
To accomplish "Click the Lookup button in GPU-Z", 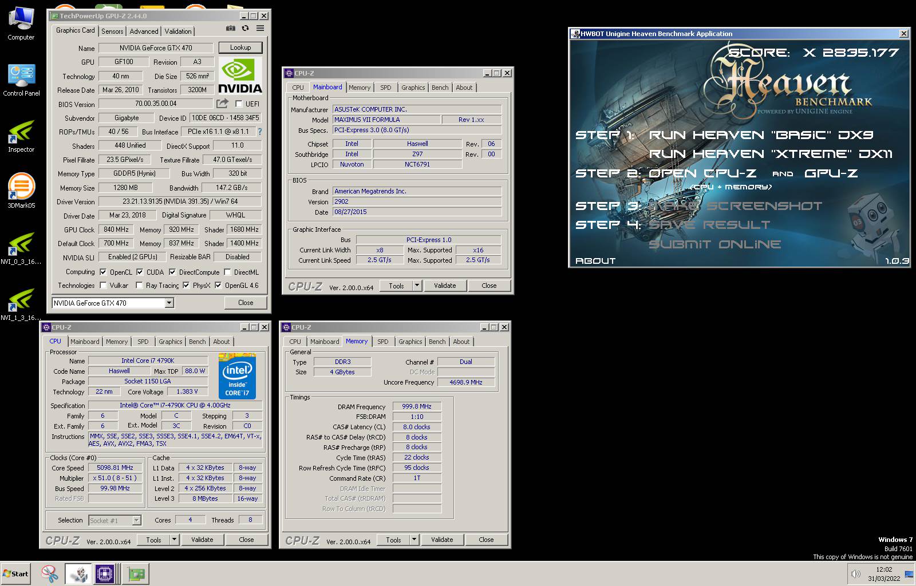I will coord(240,47).
